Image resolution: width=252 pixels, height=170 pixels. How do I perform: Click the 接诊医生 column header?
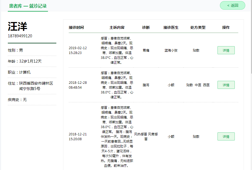tap(171, 27)
